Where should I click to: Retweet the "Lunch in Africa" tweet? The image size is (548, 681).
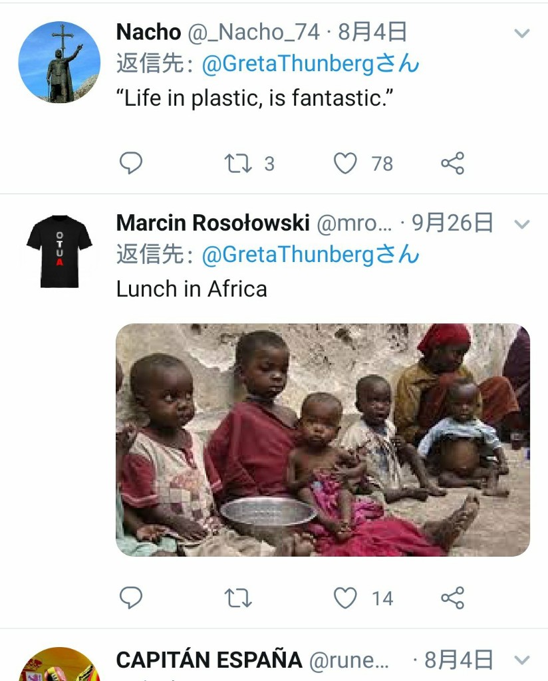click(238, 598)
